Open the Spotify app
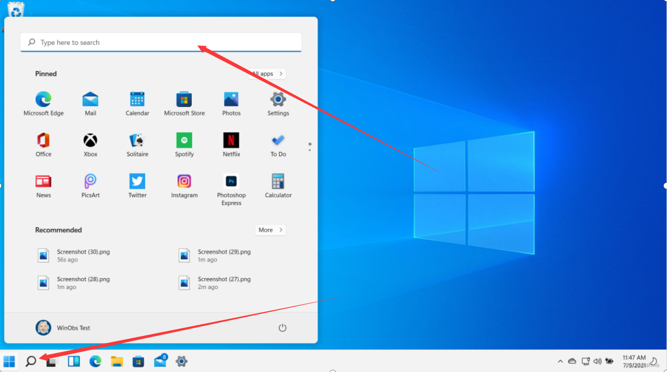The image size is (667, 372). click(184, 145)
